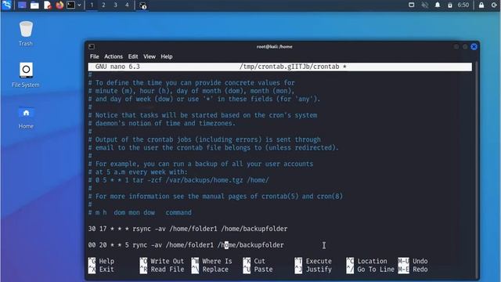The height and width of the screenshot is (282, 501).
Task: Click the ^O Write Out shortcut
Action: pyautogui.click(x=162, y=261)
